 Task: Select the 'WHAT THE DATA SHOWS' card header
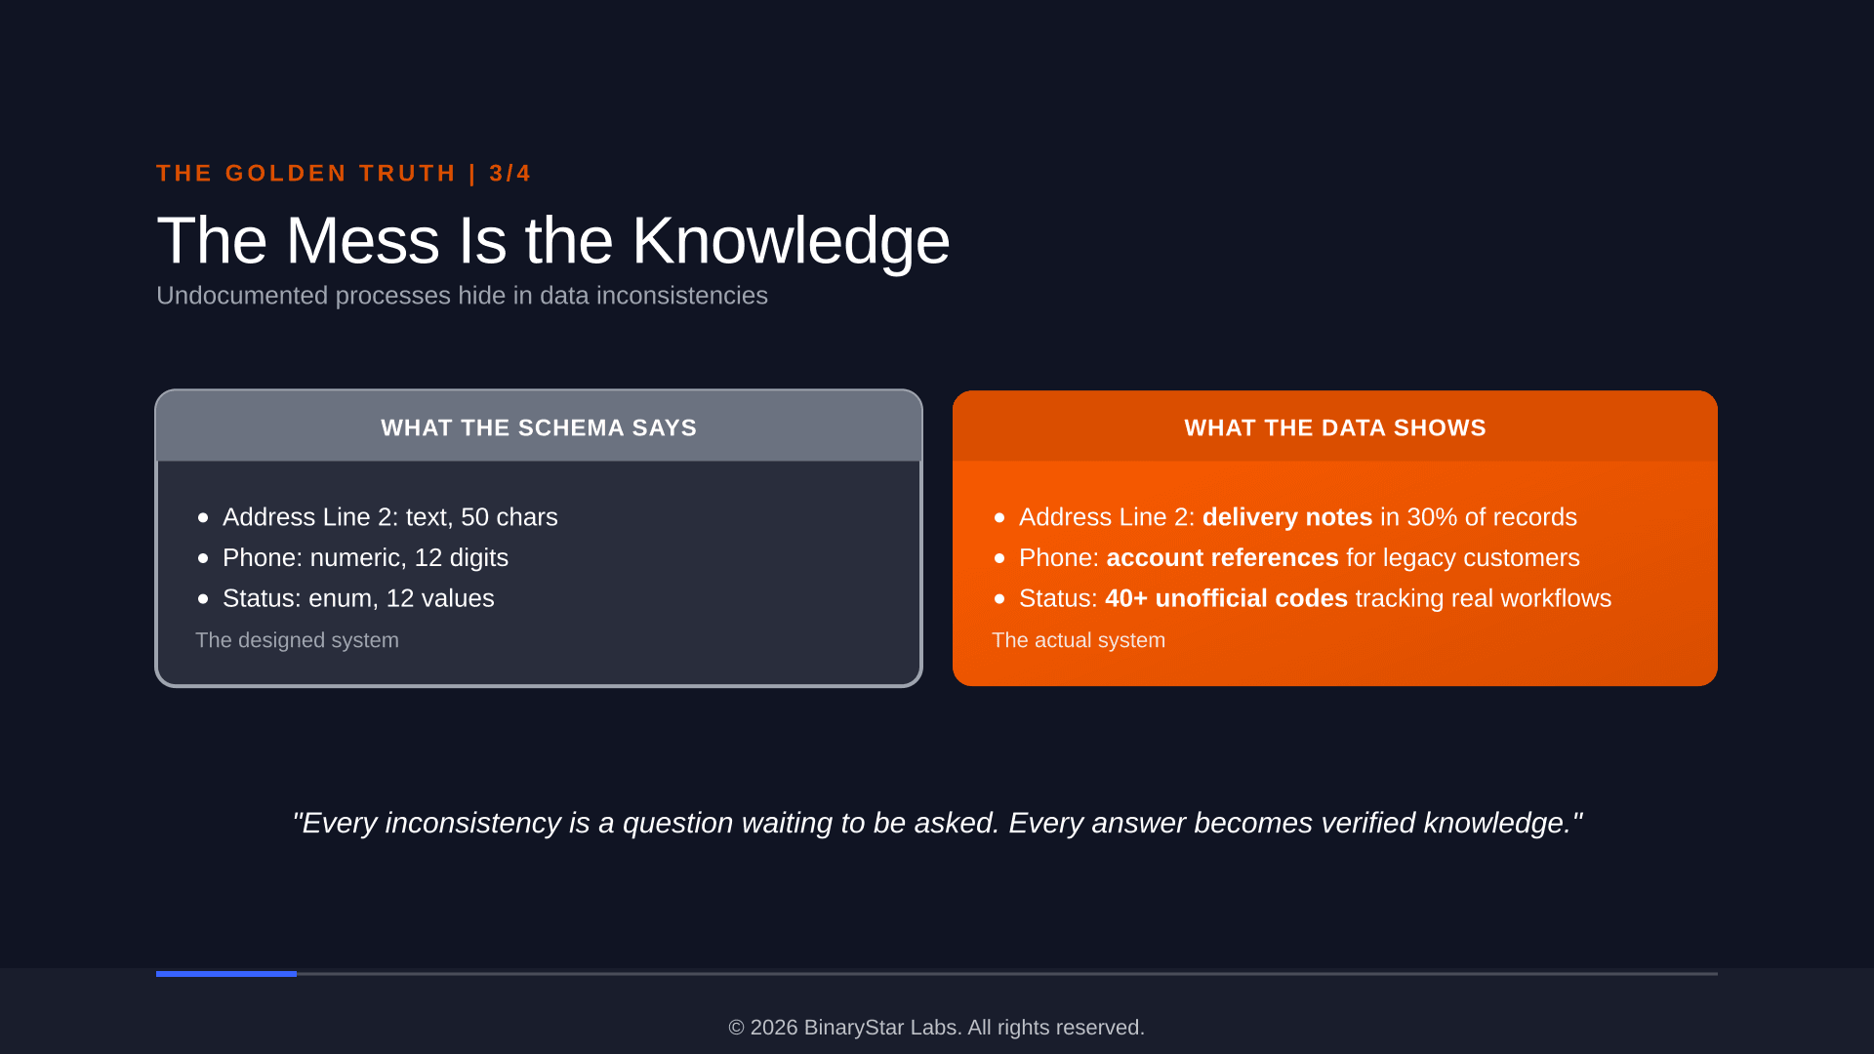click(1335, 426)
